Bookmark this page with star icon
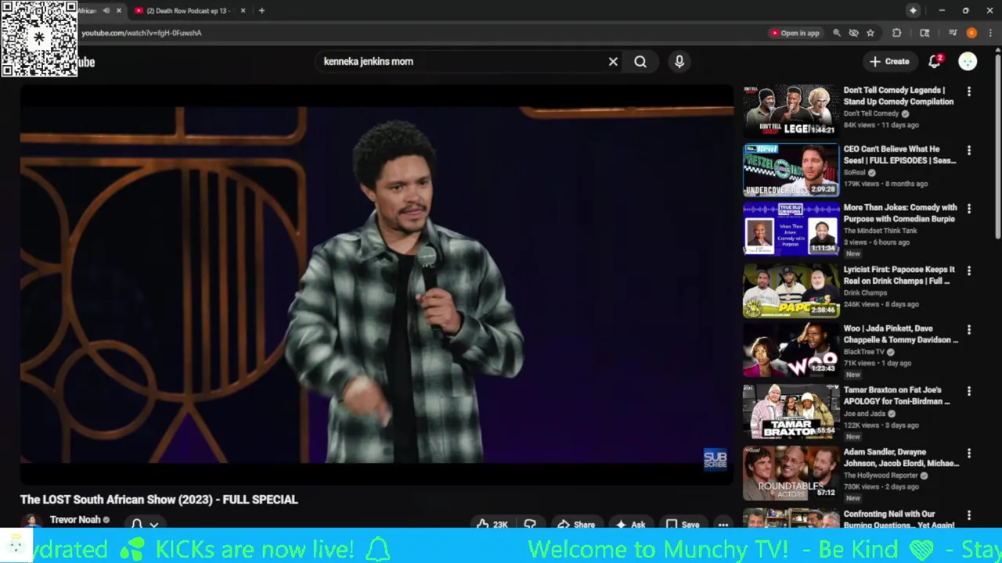The image size is (1002, 563). (x=870, y=33)
